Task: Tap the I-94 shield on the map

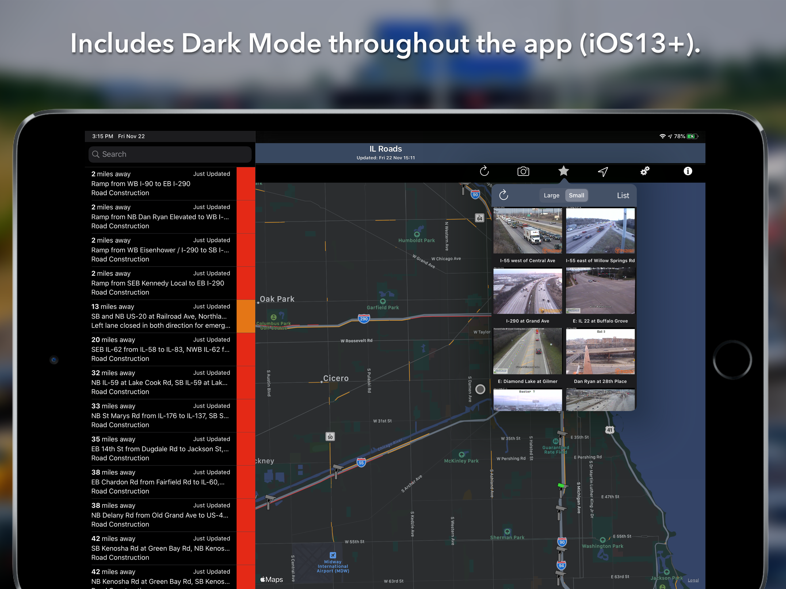Action: click(x=561, y=565)
